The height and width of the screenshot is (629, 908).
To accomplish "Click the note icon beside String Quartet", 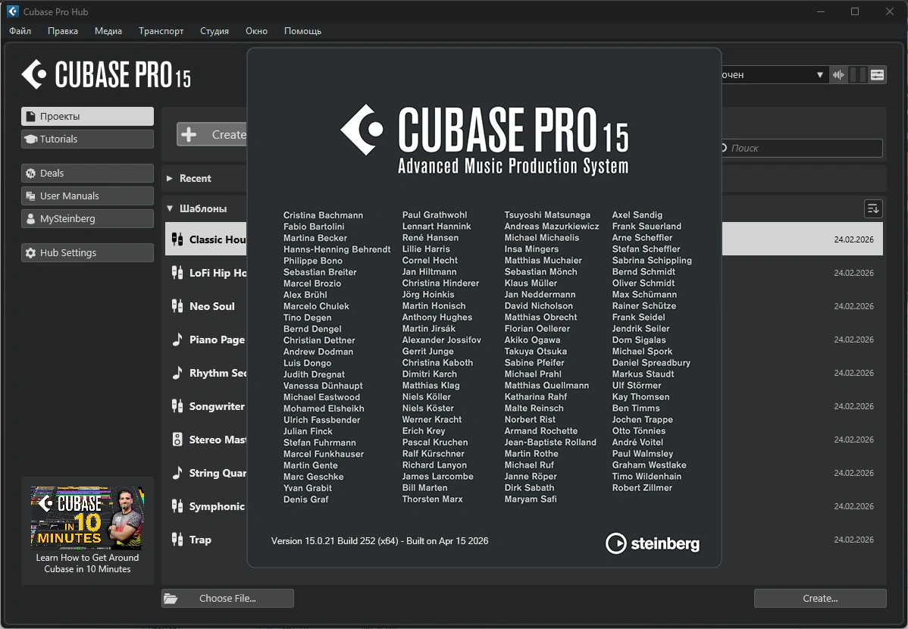I will [x=177, y=473].
